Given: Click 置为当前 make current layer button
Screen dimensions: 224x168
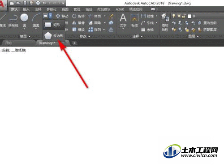Looking at the screenshot, I should pyautogui.click(x=207, y=23).
